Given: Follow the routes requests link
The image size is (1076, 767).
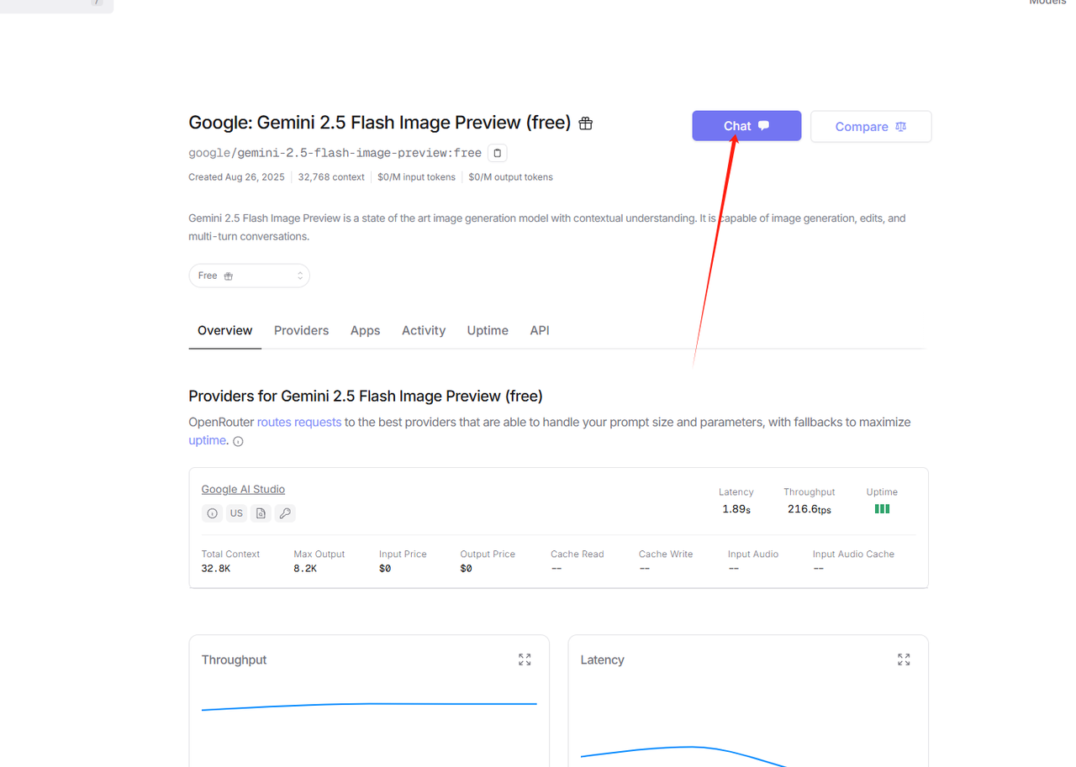Looking at the screenshot, I should [298, 422].
